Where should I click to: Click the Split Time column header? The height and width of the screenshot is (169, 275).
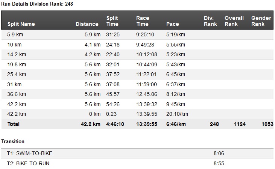click(112, 21)
